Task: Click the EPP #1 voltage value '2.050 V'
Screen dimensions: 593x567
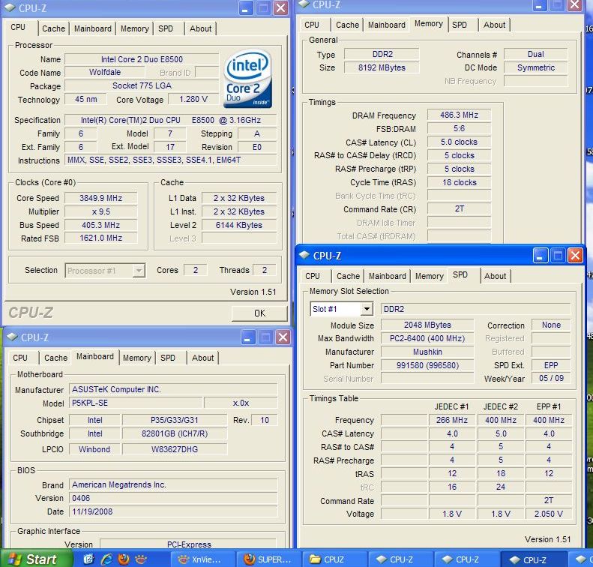Action: (x=548, y=514)
